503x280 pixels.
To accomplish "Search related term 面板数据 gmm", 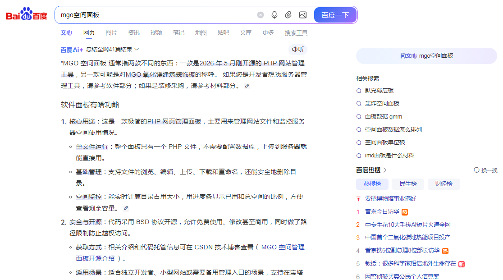I will coord(384,117).
